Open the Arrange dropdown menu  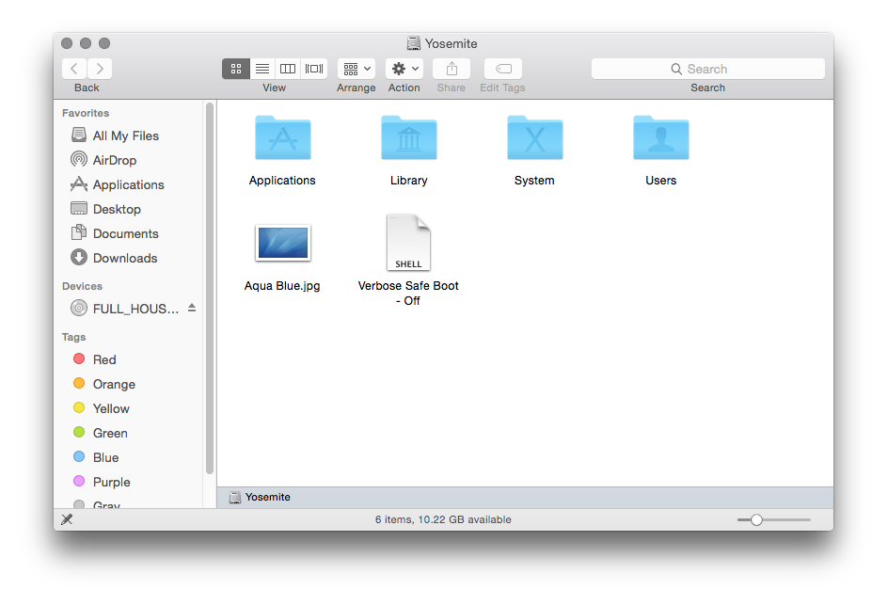pyautogui.click(x=356, y=69)
